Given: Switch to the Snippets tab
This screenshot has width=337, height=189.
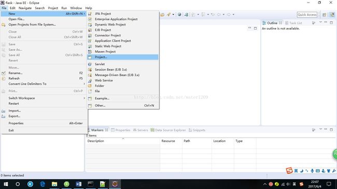Looking at the screenshot, I should coord(197,130).
